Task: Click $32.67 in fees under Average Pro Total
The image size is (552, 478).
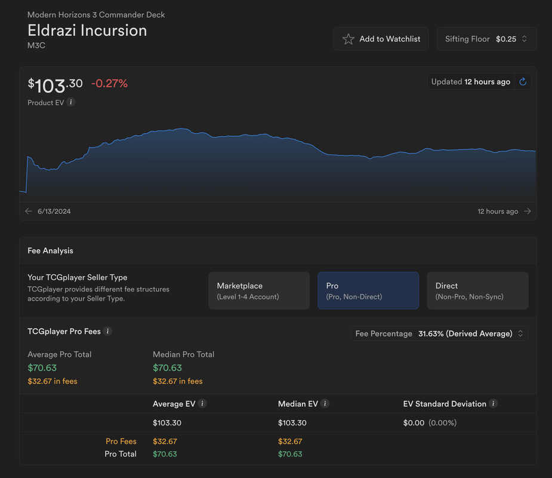Action: coord(53,381)
